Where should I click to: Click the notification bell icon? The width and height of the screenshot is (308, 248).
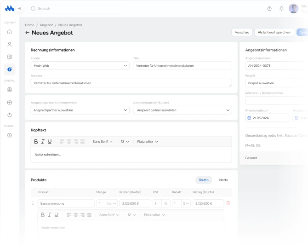click(281, 9)
